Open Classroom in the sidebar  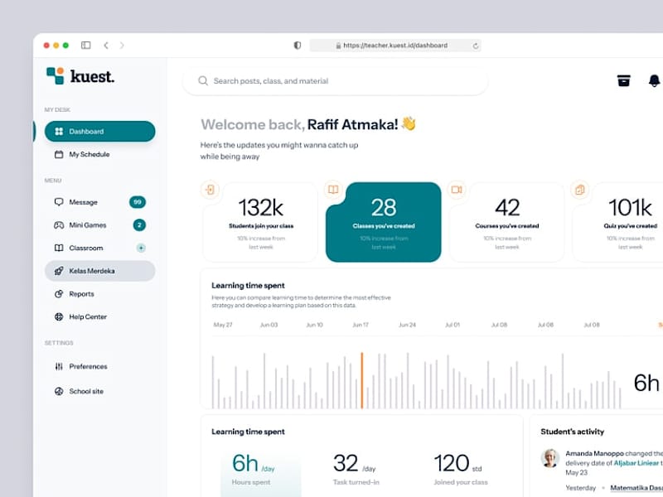[x=99, y=248]
